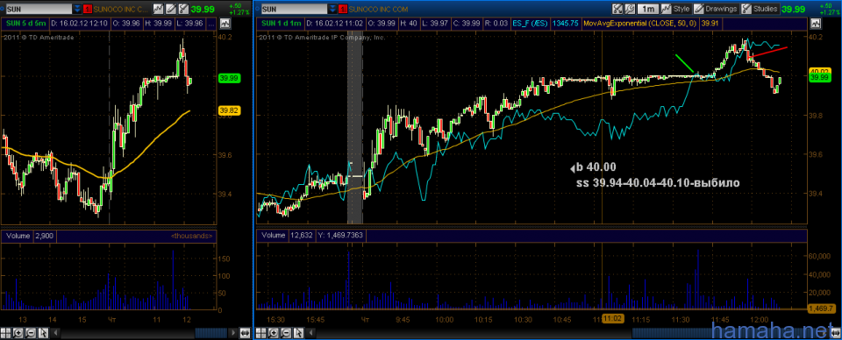The width and height of the screenshot is (842, 340).
Task: Expand symbol dropdown arrow in left chart
Action: (77, 9)
